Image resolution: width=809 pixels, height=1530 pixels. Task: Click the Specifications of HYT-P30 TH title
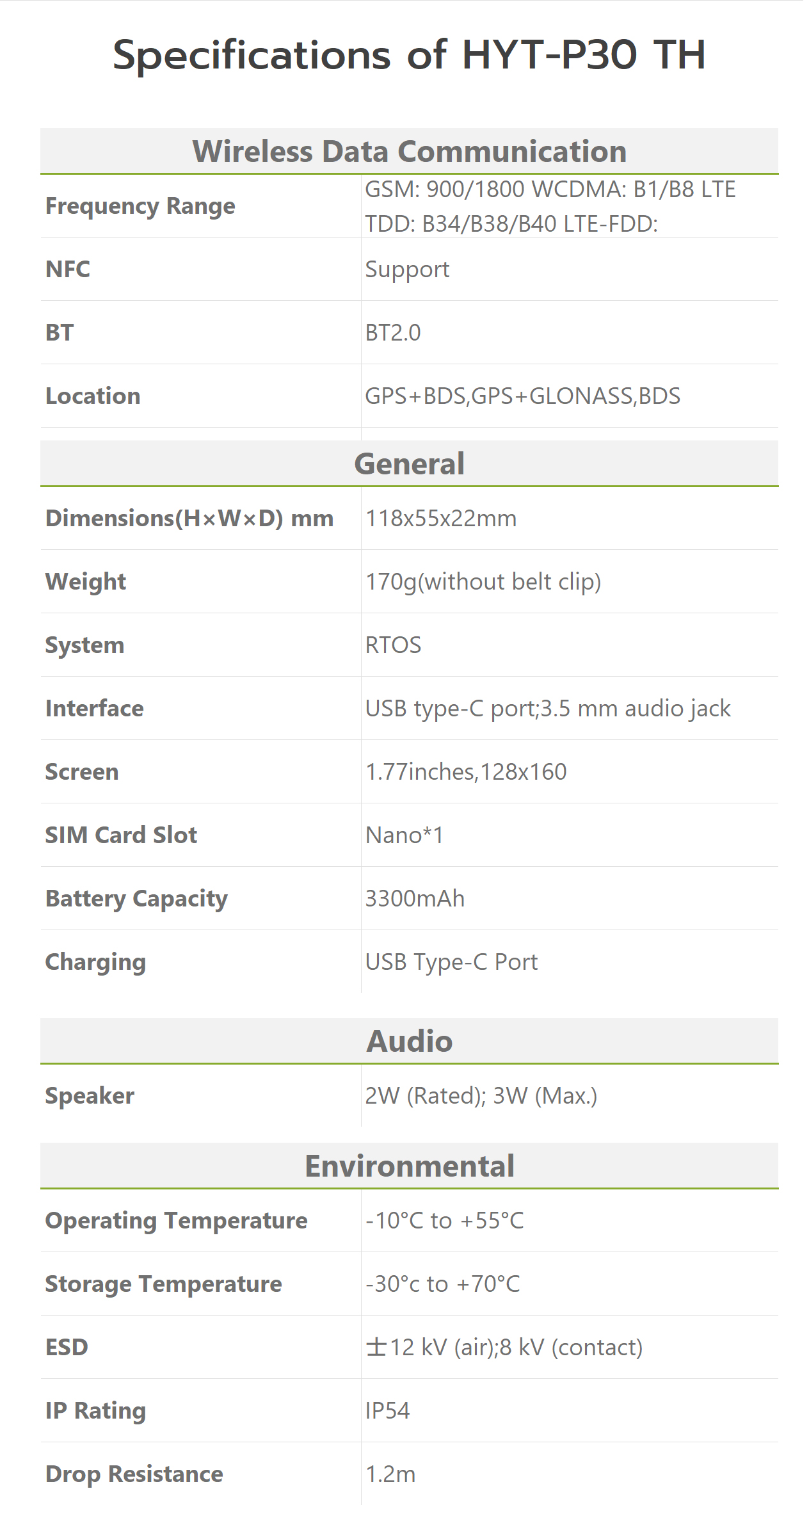point(410,55)
